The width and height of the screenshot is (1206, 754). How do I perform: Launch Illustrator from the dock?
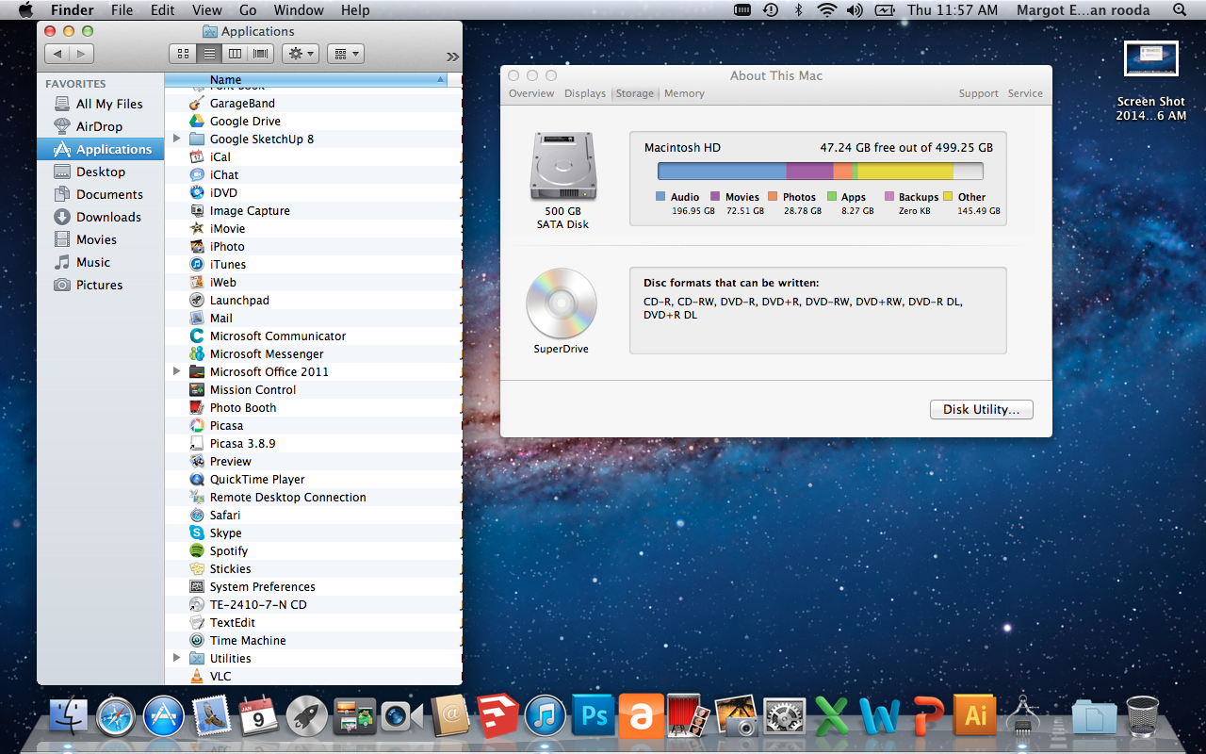coord(976,716)
